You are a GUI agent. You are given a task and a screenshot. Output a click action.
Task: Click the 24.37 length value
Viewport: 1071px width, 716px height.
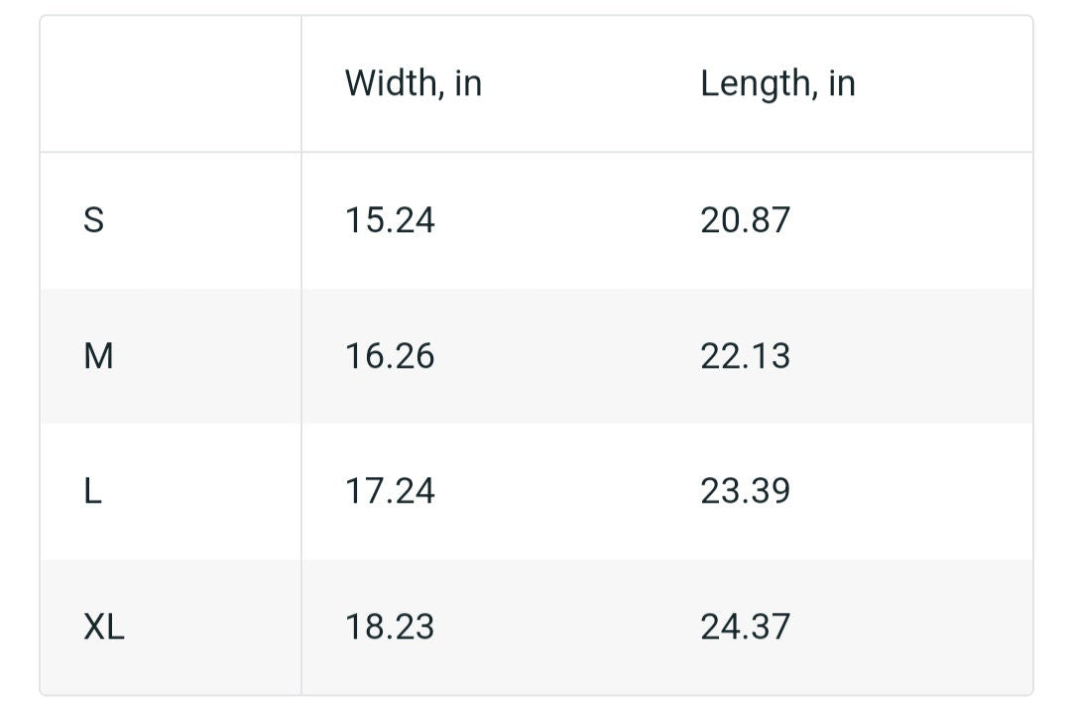pos(745,627)
